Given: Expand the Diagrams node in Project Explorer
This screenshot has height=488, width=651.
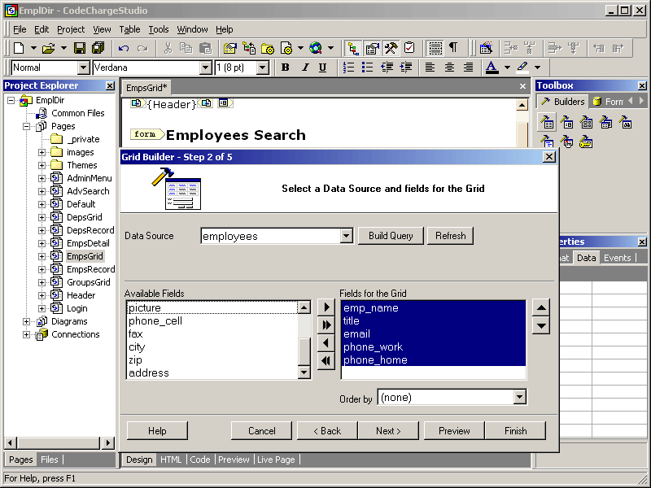Looking at the screenshot, I should (26, 321).
